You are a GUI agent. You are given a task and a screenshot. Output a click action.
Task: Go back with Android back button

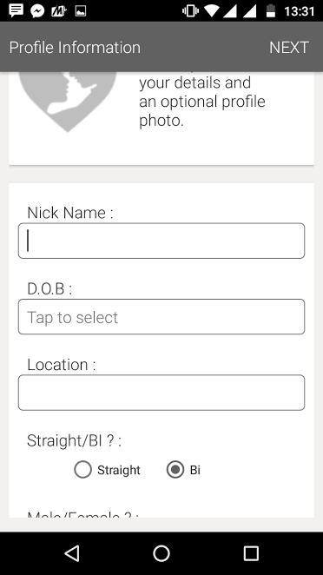tap(72, 553)
